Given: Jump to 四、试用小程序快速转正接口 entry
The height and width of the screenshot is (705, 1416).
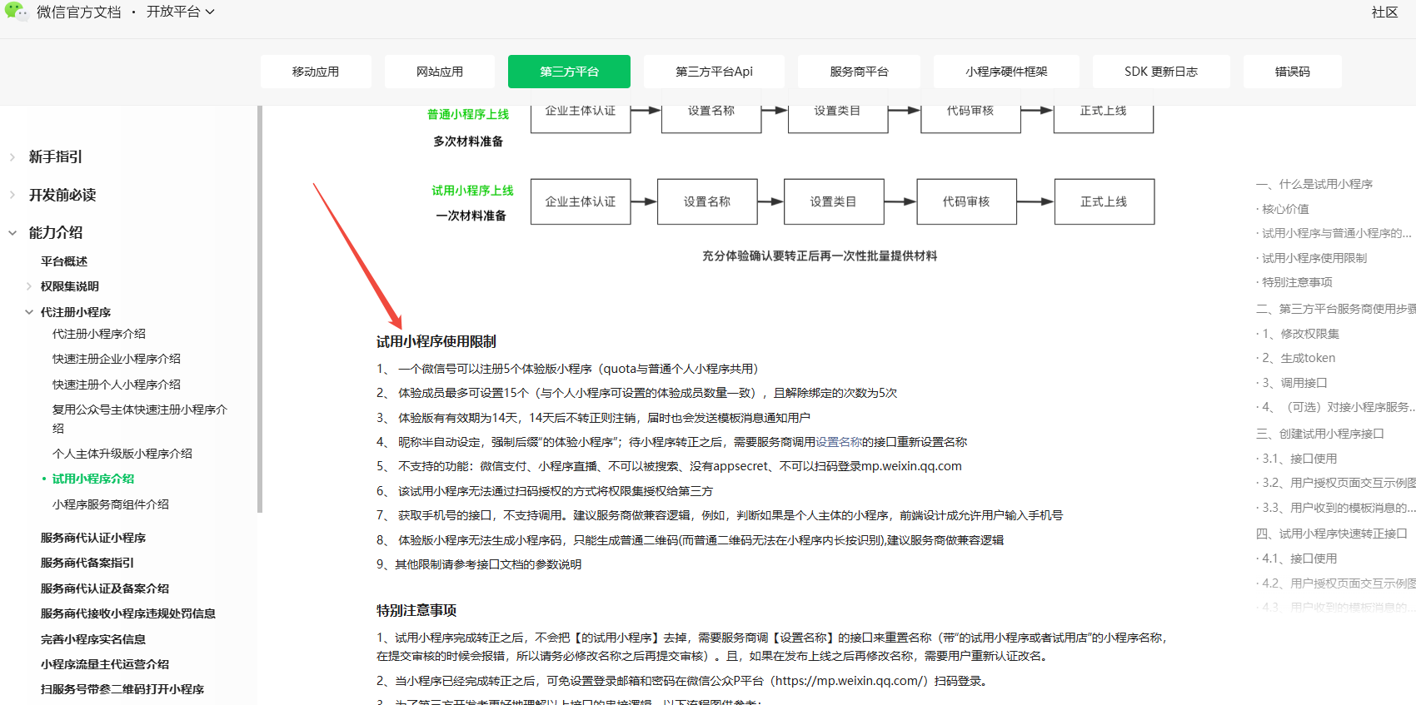Looking at the screenshot, I should click(x=1331, y=534).
